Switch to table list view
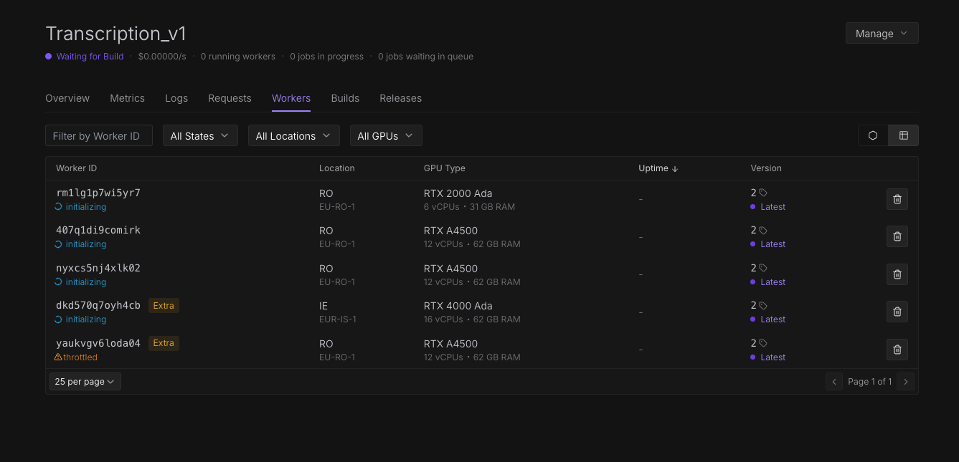959x462 pixels. [x=903, y=135]
